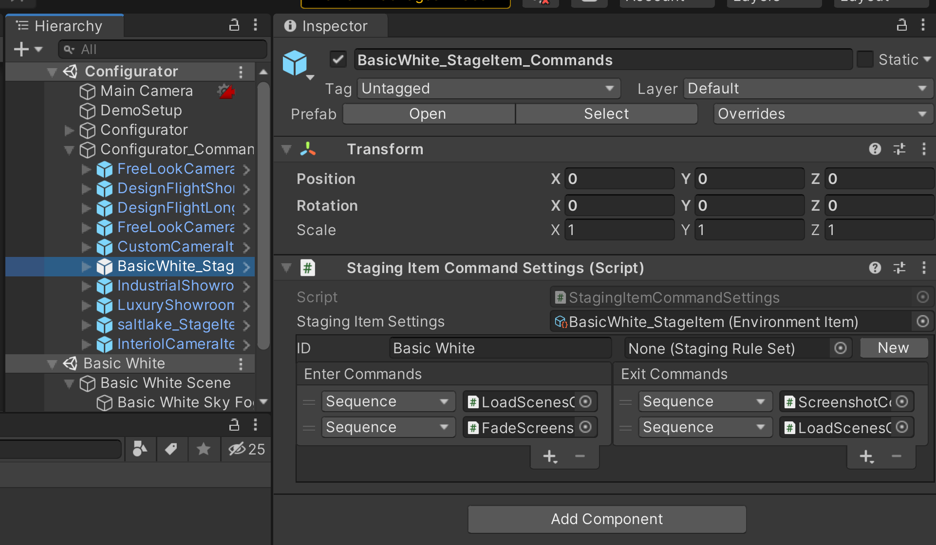Screen dimensions: 936x545
Task: Click the Staging Item Settings object picker circle
Action: [923, 321]
